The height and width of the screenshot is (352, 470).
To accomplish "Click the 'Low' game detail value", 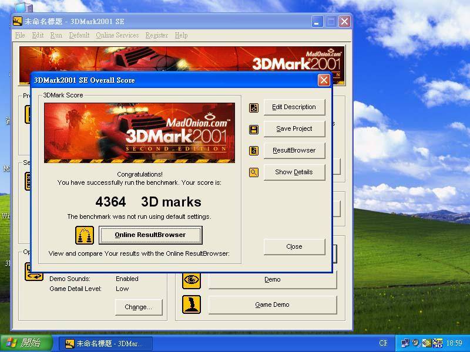I will [x=122, y=289].
